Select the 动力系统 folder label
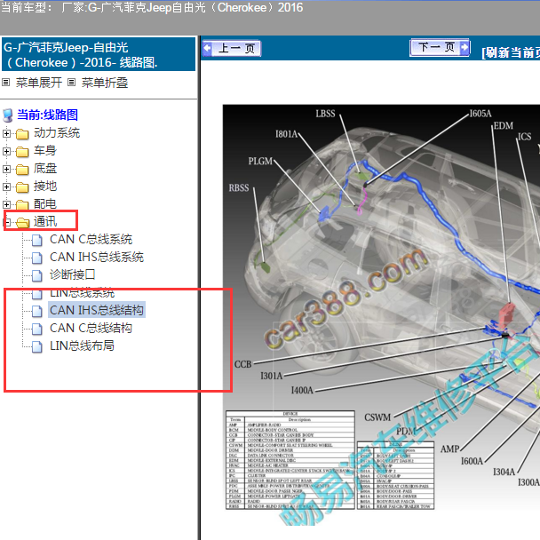Screen dimensions: 540x540 point(57,133)
